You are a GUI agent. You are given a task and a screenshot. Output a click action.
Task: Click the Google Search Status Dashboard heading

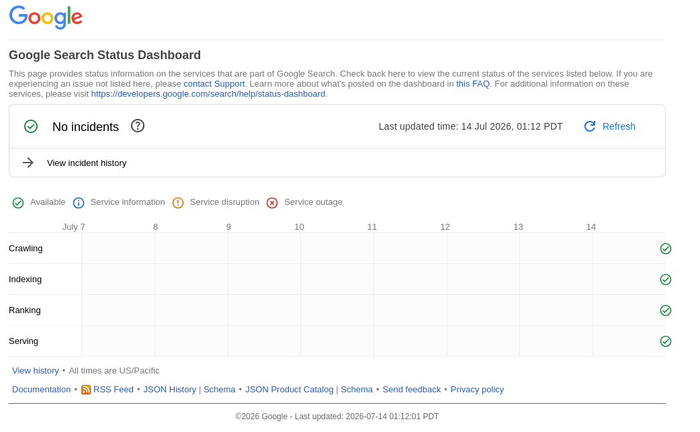[x=105, y=55]
